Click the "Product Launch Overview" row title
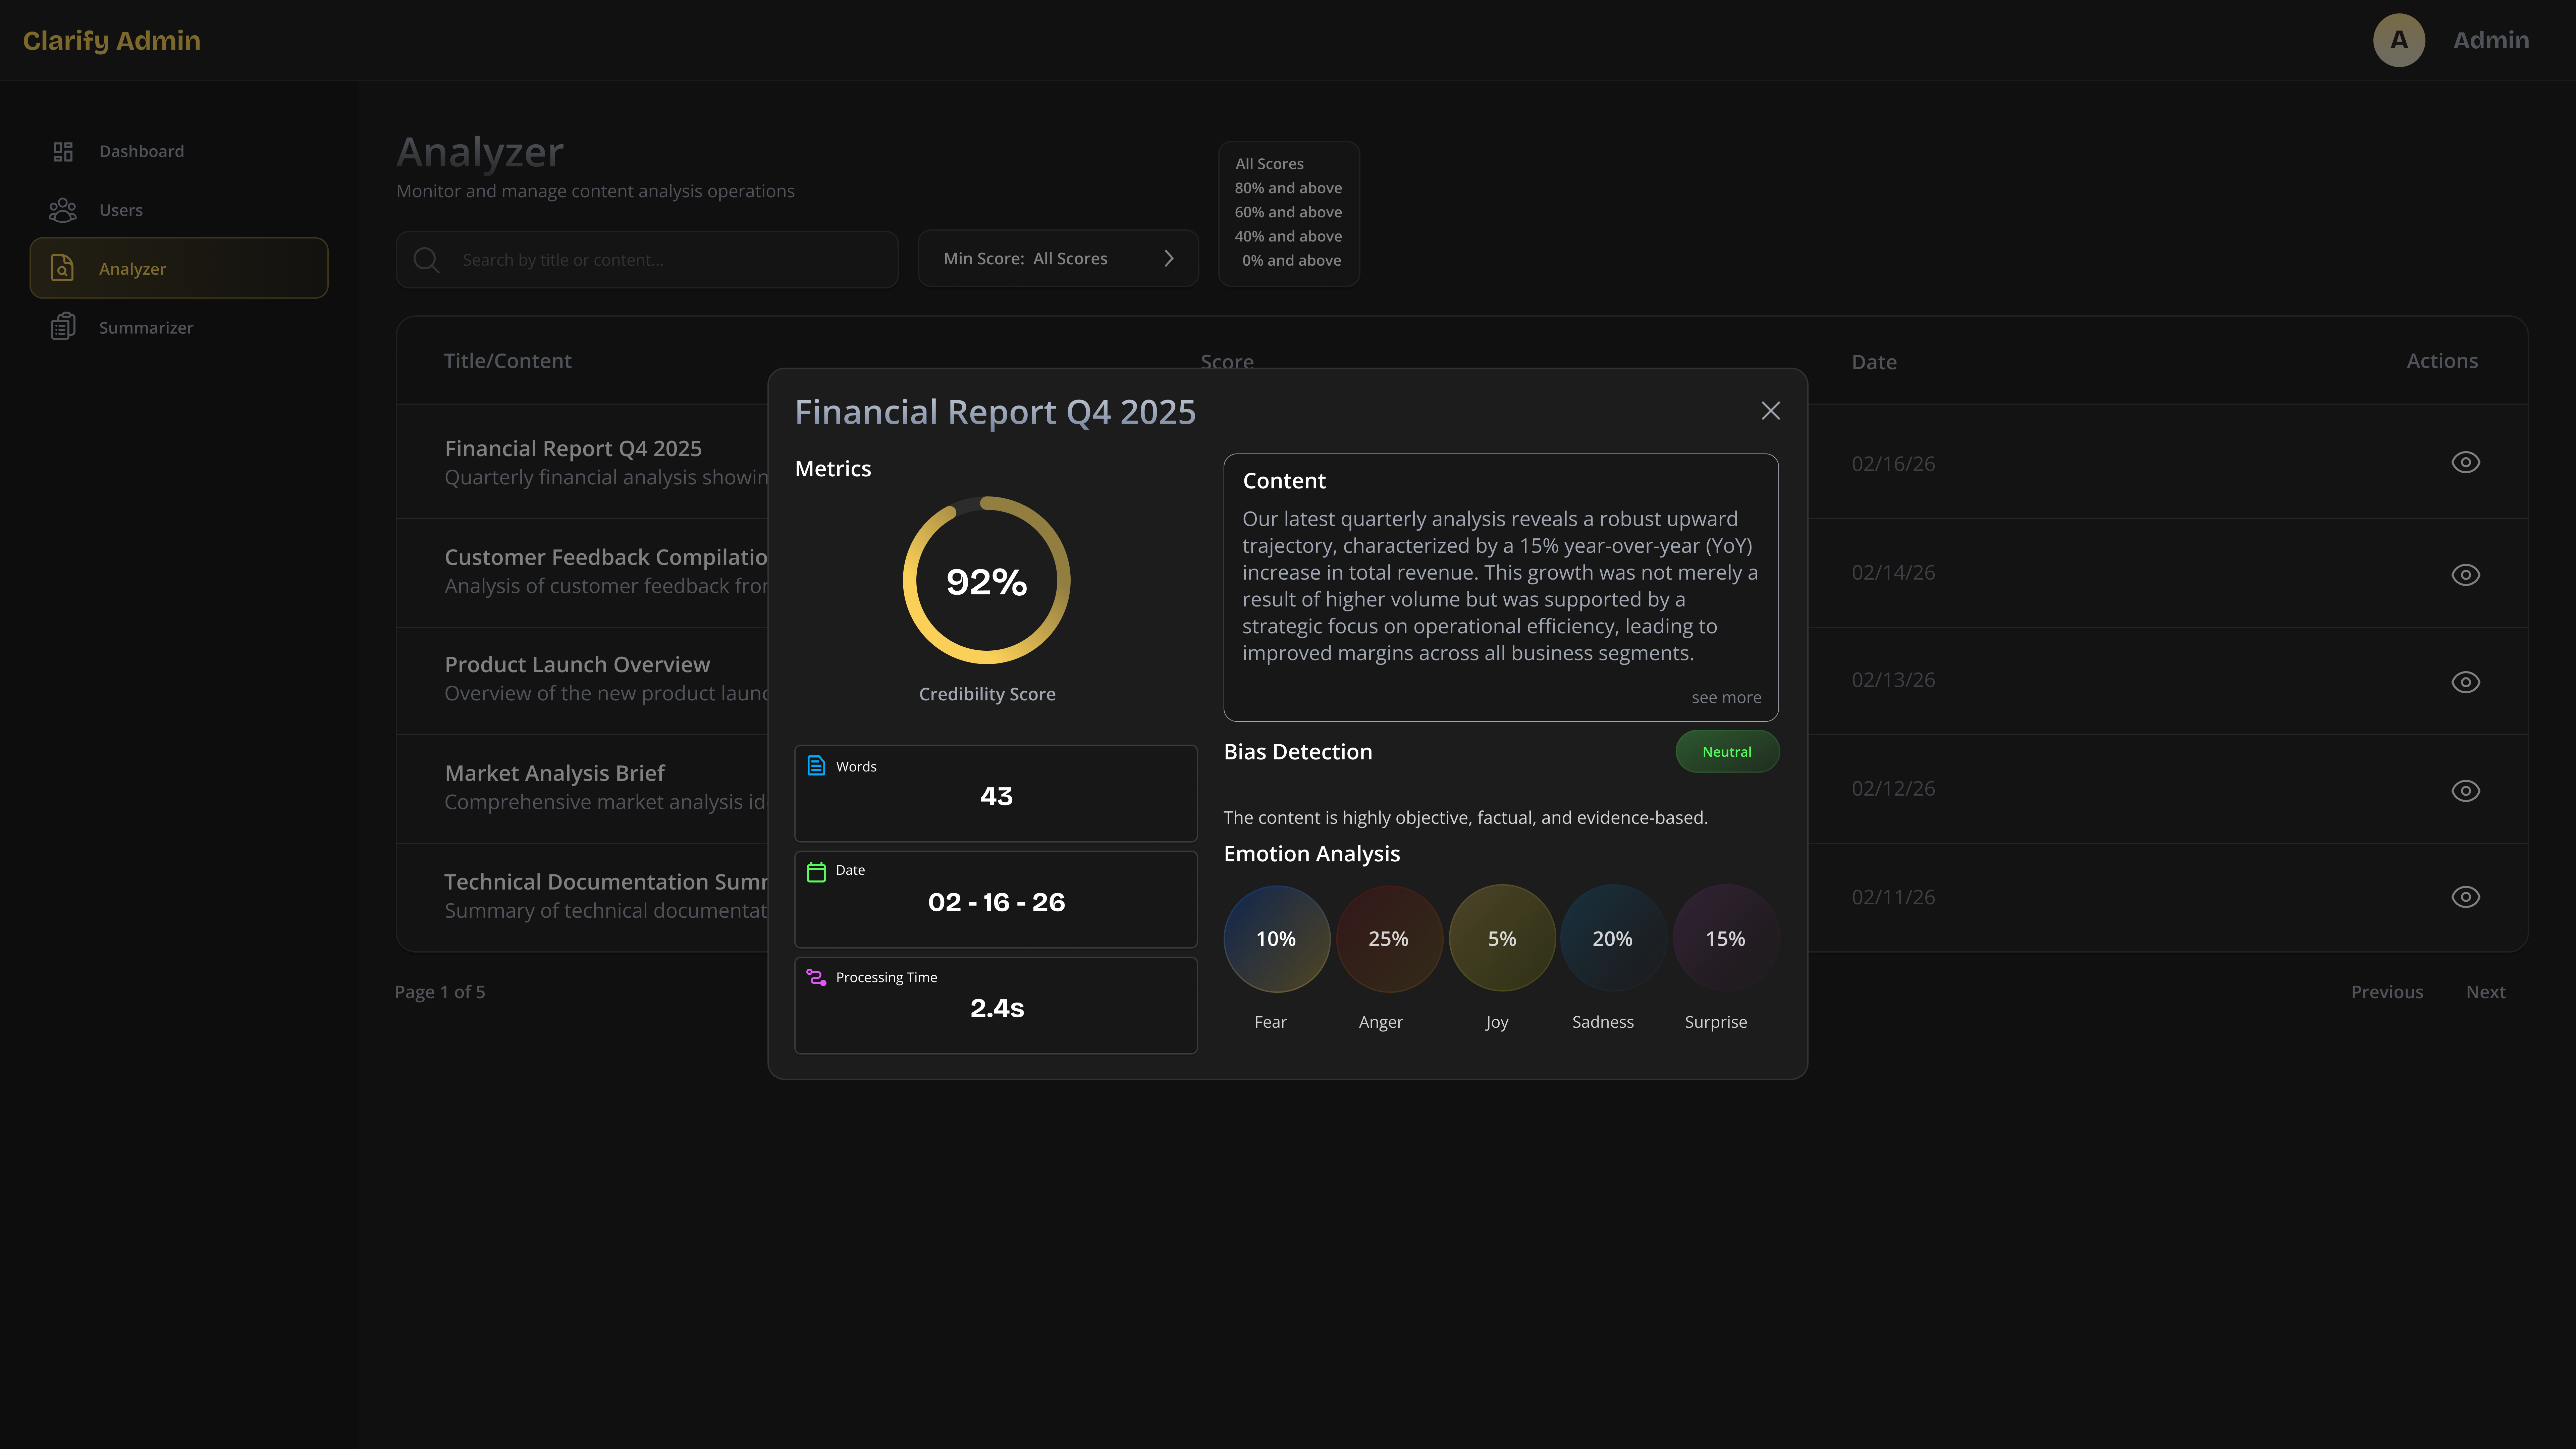Image resolution: width=2576 pixels, height=1449 pixels. (577, 665)
